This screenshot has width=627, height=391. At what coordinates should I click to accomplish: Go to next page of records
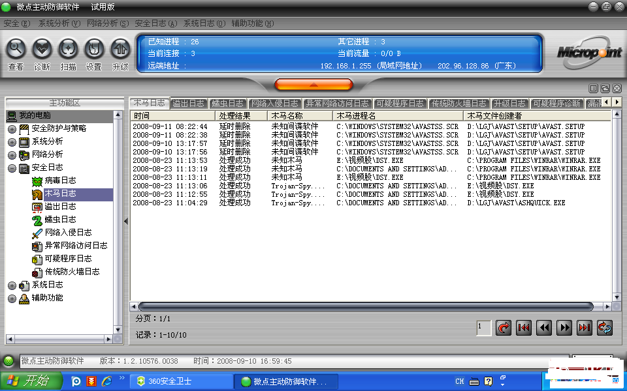(564, 328)
